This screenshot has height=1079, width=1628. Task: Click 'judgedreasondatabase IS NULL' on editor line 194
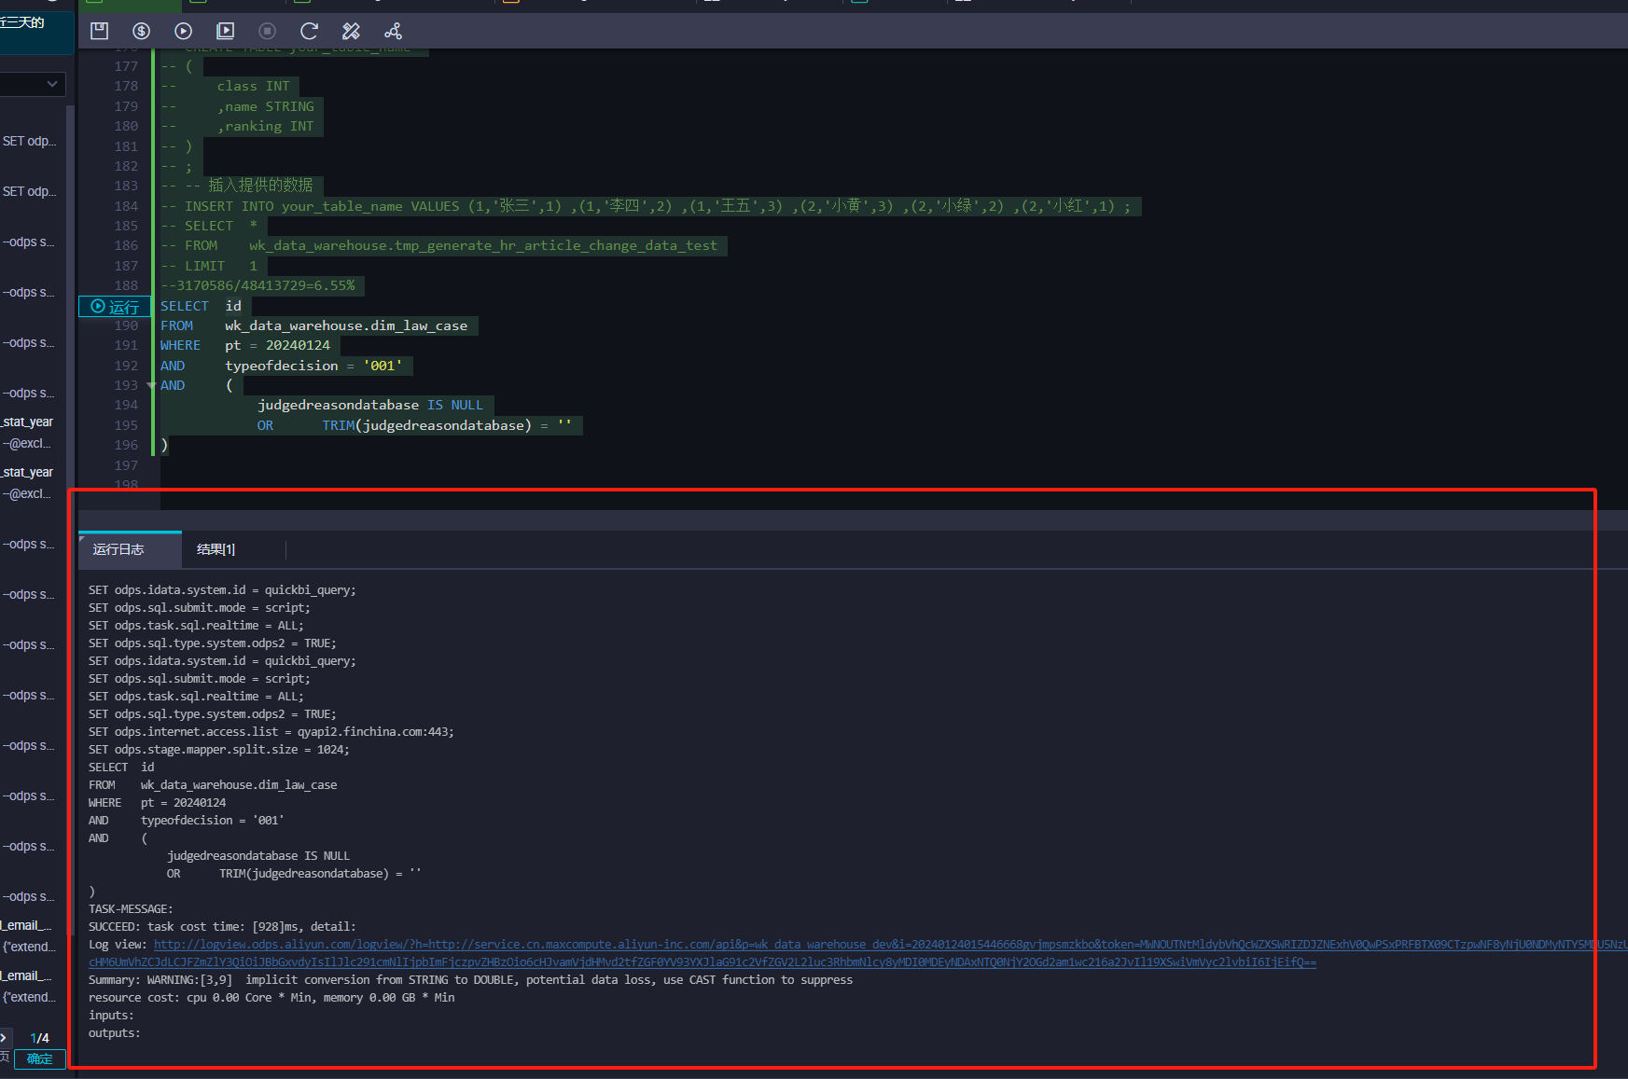coord(370,405)
